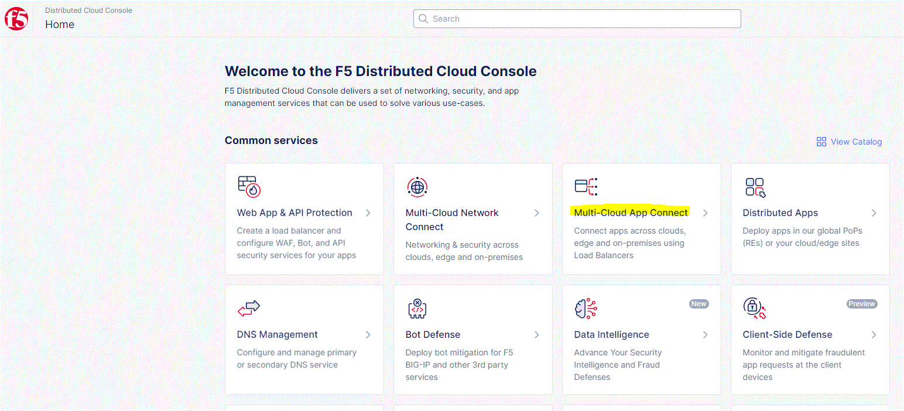The height and width of the screenshot is (411, 904).
Task: Click the Client-Side Defense lock icon
Action: 755,309
